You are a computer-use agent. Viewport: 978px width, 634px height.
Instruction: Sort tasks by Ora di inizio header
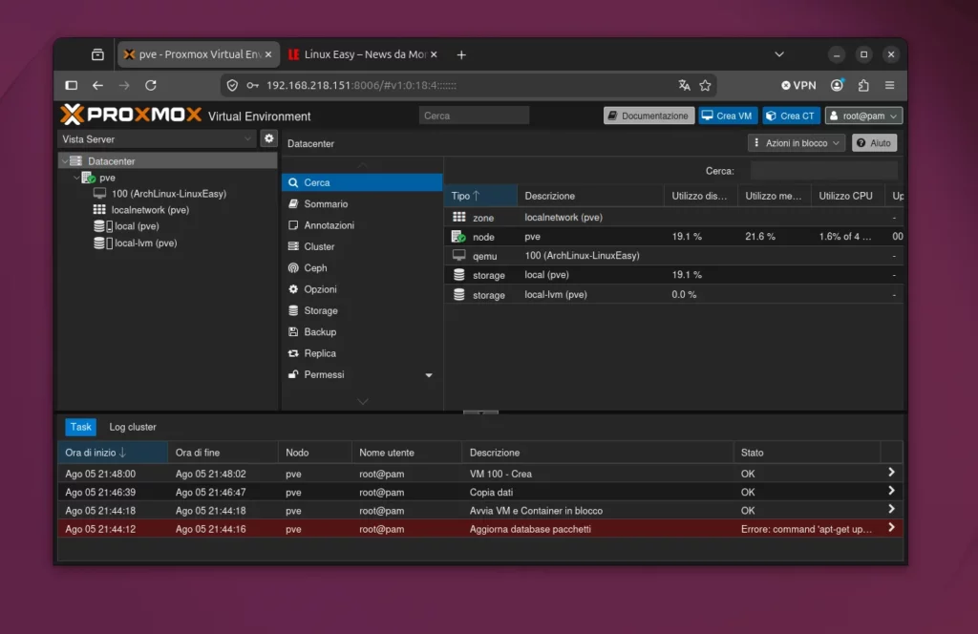coord(113,453)
